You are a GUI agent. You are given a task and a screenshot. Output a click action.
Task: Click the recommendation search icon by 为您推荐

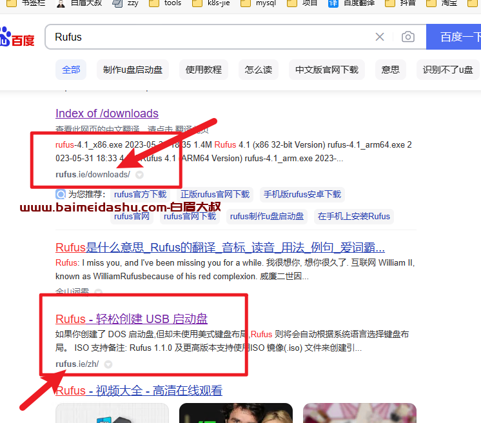61,194
